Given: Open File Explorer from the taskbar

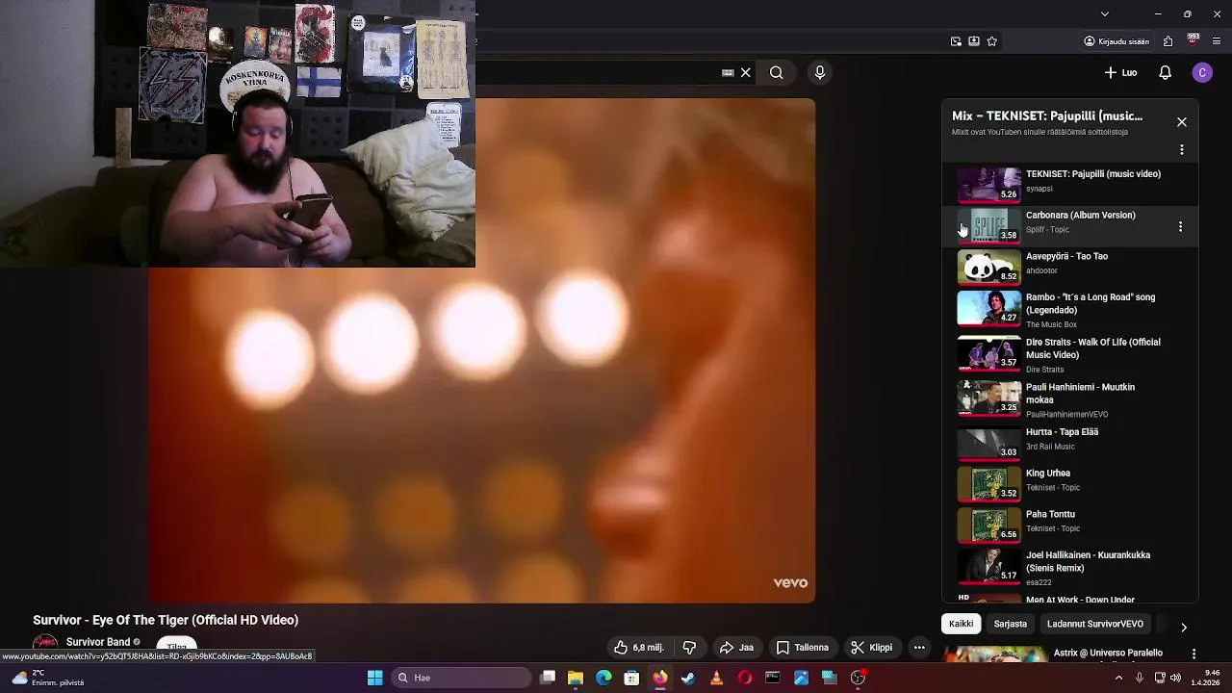Looking at the screenshot, I should pos(576,678).
